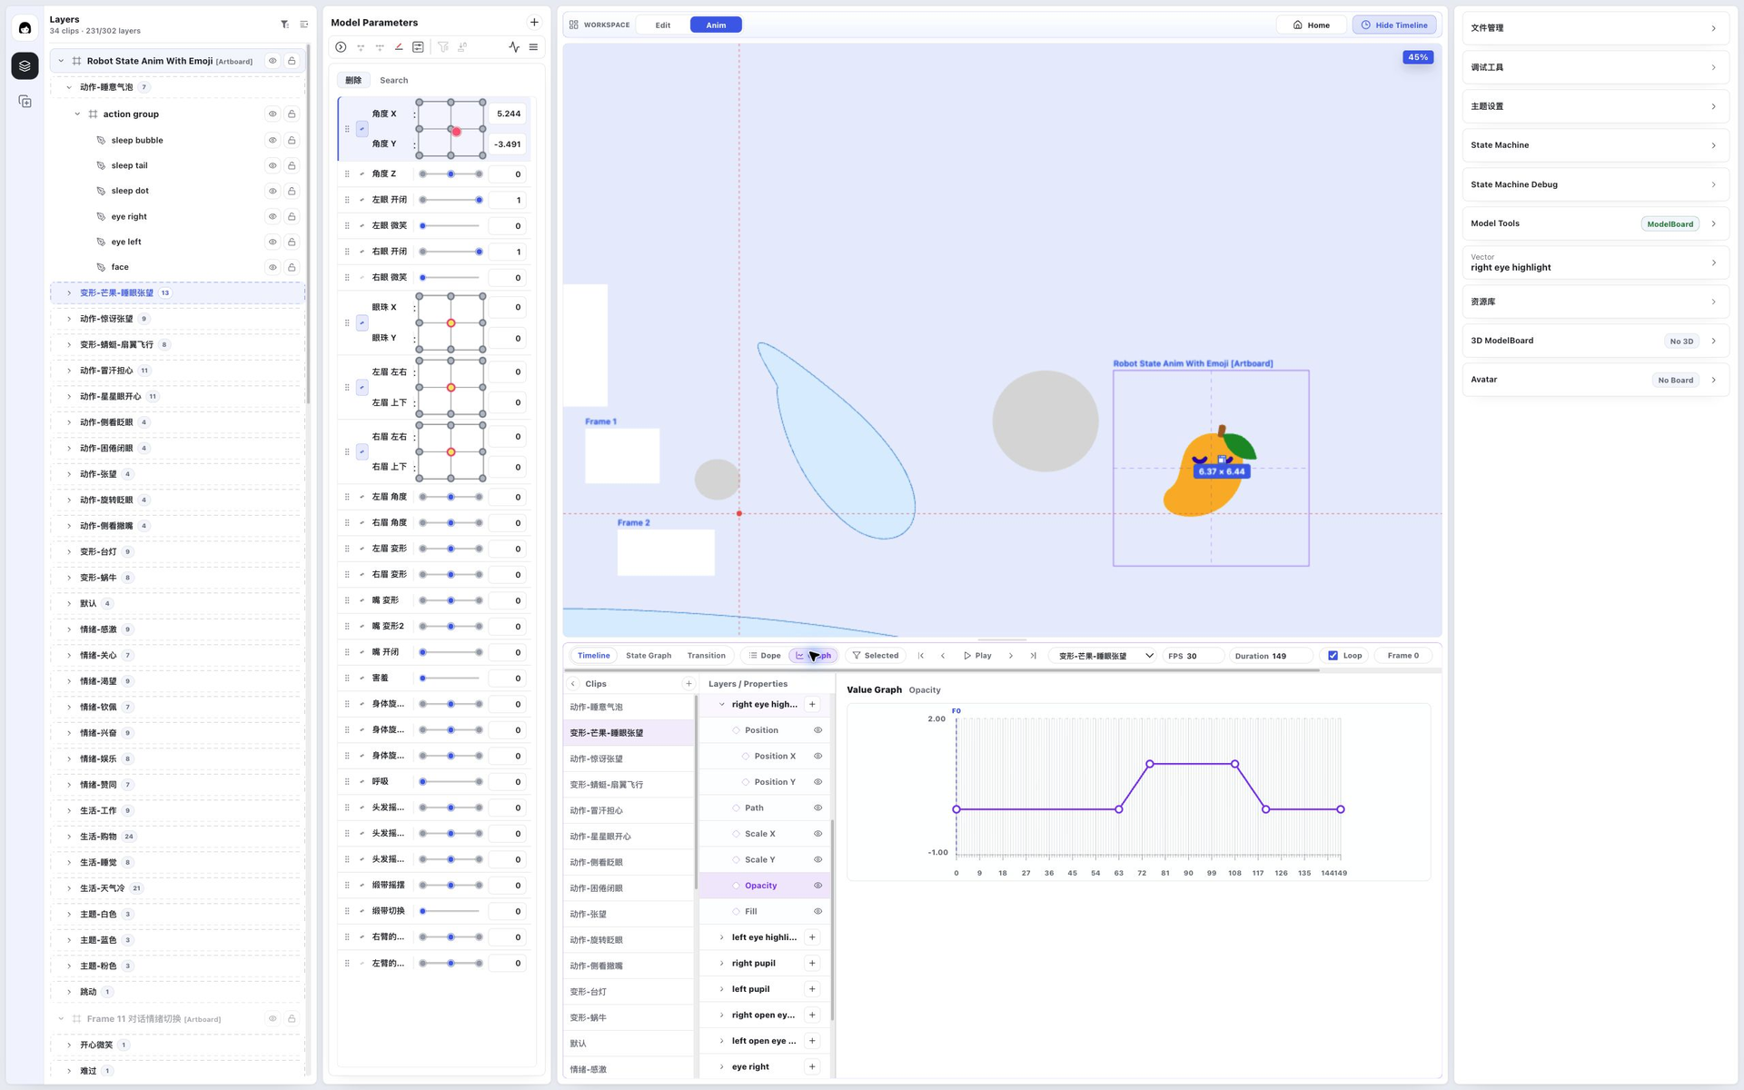The height and width of the screenshot is (1090, 1744).
Task: Toggle the Loop checkbox
Action: (x=1333, y=656)
